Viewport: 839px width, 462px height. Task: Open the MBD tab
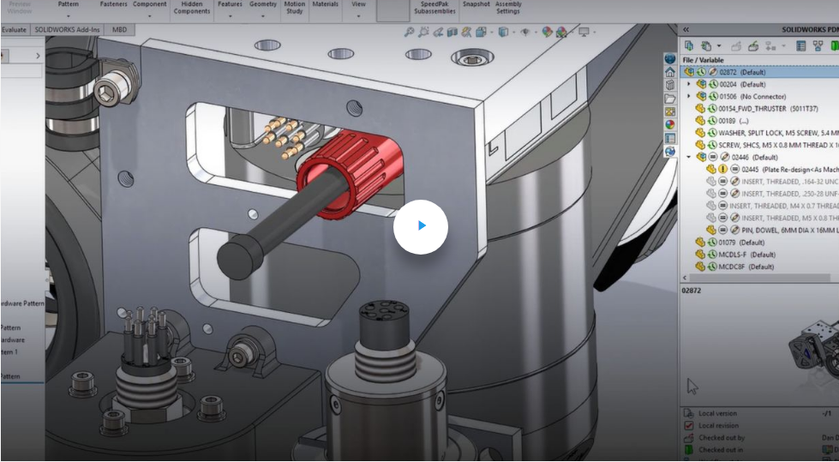[119, 30]
